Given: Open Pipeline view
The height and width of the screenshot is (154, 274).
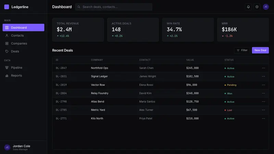Looking at the screenshot, I should [23, 67].
